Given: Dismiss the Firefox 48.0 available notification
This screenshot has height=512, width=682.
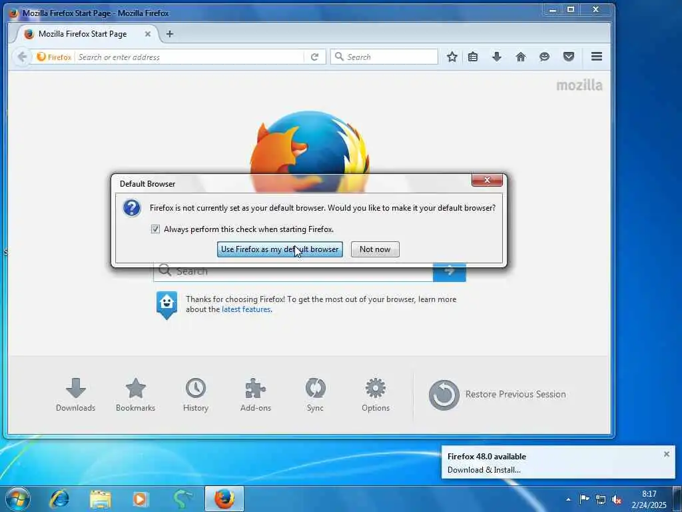Looking at the screenshot, I should pos(666,454).
